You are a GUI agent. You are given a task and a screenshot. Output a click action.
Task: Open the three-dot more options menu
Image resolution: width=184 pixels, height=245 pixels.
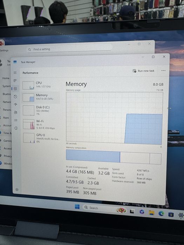point(163,70)
